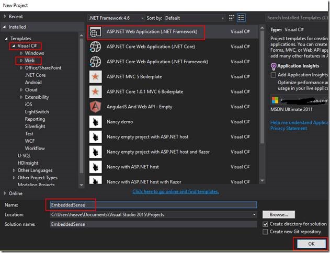Click the ASP.NET MVC 5 Boilerplate star icon
Screen dimensions: 330x253
[96, 77]
